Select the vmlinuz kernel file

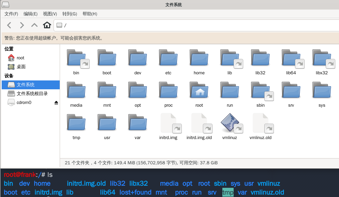click(230, 126)
